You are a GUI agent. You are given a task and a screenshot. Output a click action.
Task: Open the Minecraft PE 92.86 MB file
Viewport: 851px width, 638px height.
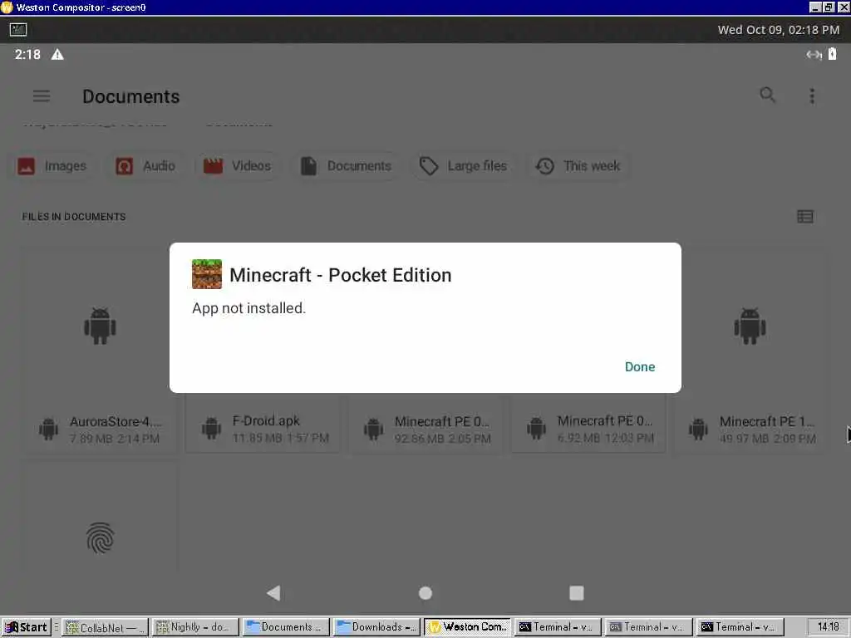coord(426,429)
